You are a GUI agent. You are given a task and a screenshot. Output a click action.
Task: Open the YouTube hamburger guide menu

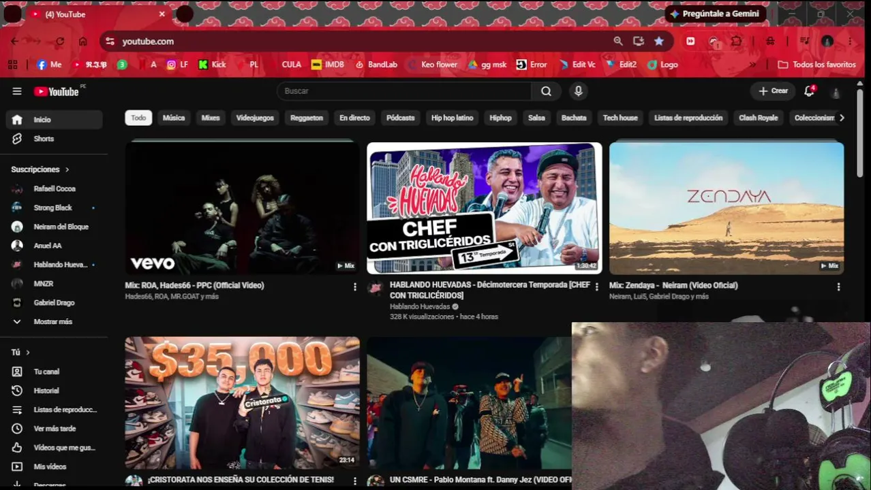click(17, 91)
